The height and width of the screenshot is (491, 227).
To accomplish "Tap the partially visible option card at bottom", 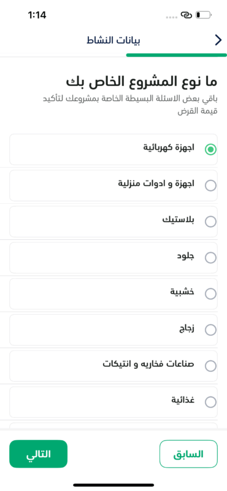I will pos(113,425).
